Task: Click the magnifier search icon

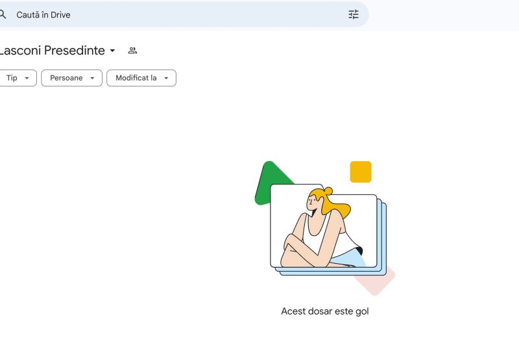Action: [x=3, y=14]
